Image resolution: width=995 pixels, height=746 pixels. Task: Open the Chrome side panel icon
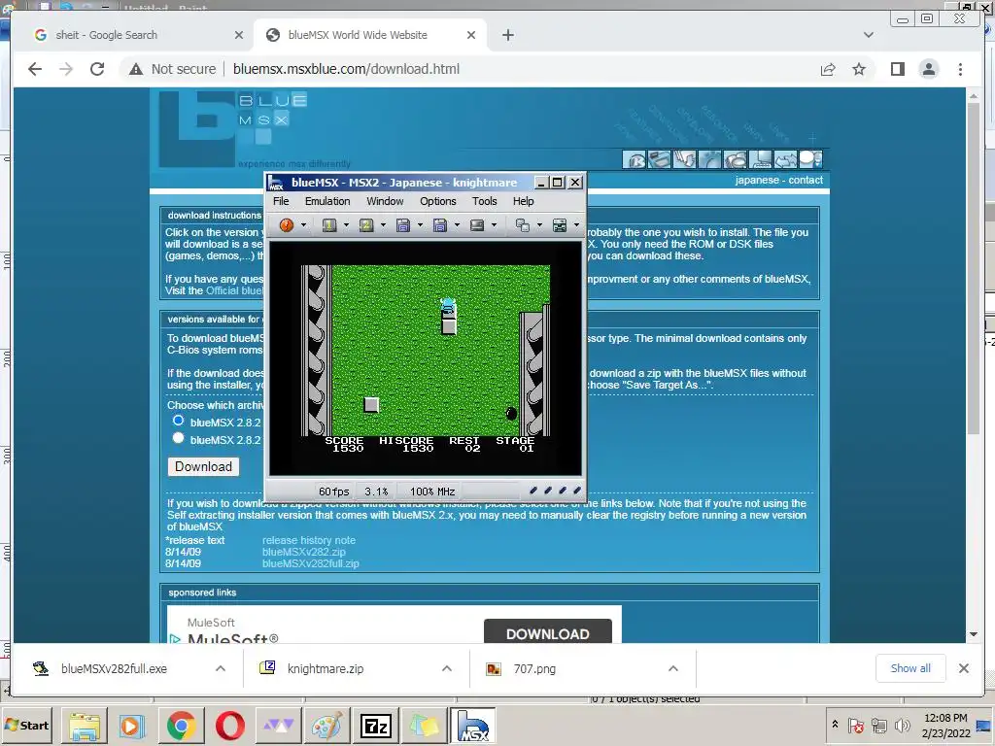coord(897,69)
